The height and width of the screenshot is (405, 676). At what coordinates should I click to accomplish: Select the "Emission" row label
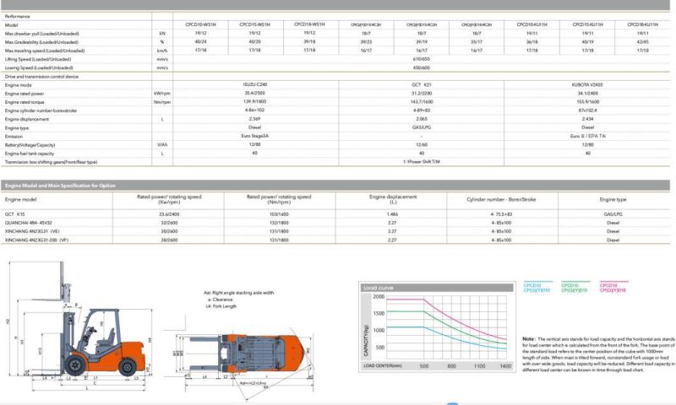pyautogui.click(x=14, y=137)
